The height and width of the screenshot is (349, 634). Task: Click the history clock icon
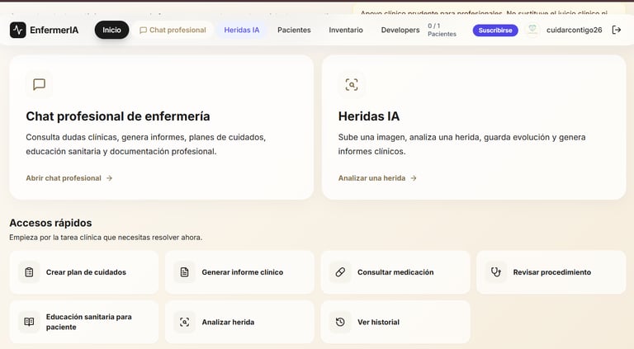340,322
